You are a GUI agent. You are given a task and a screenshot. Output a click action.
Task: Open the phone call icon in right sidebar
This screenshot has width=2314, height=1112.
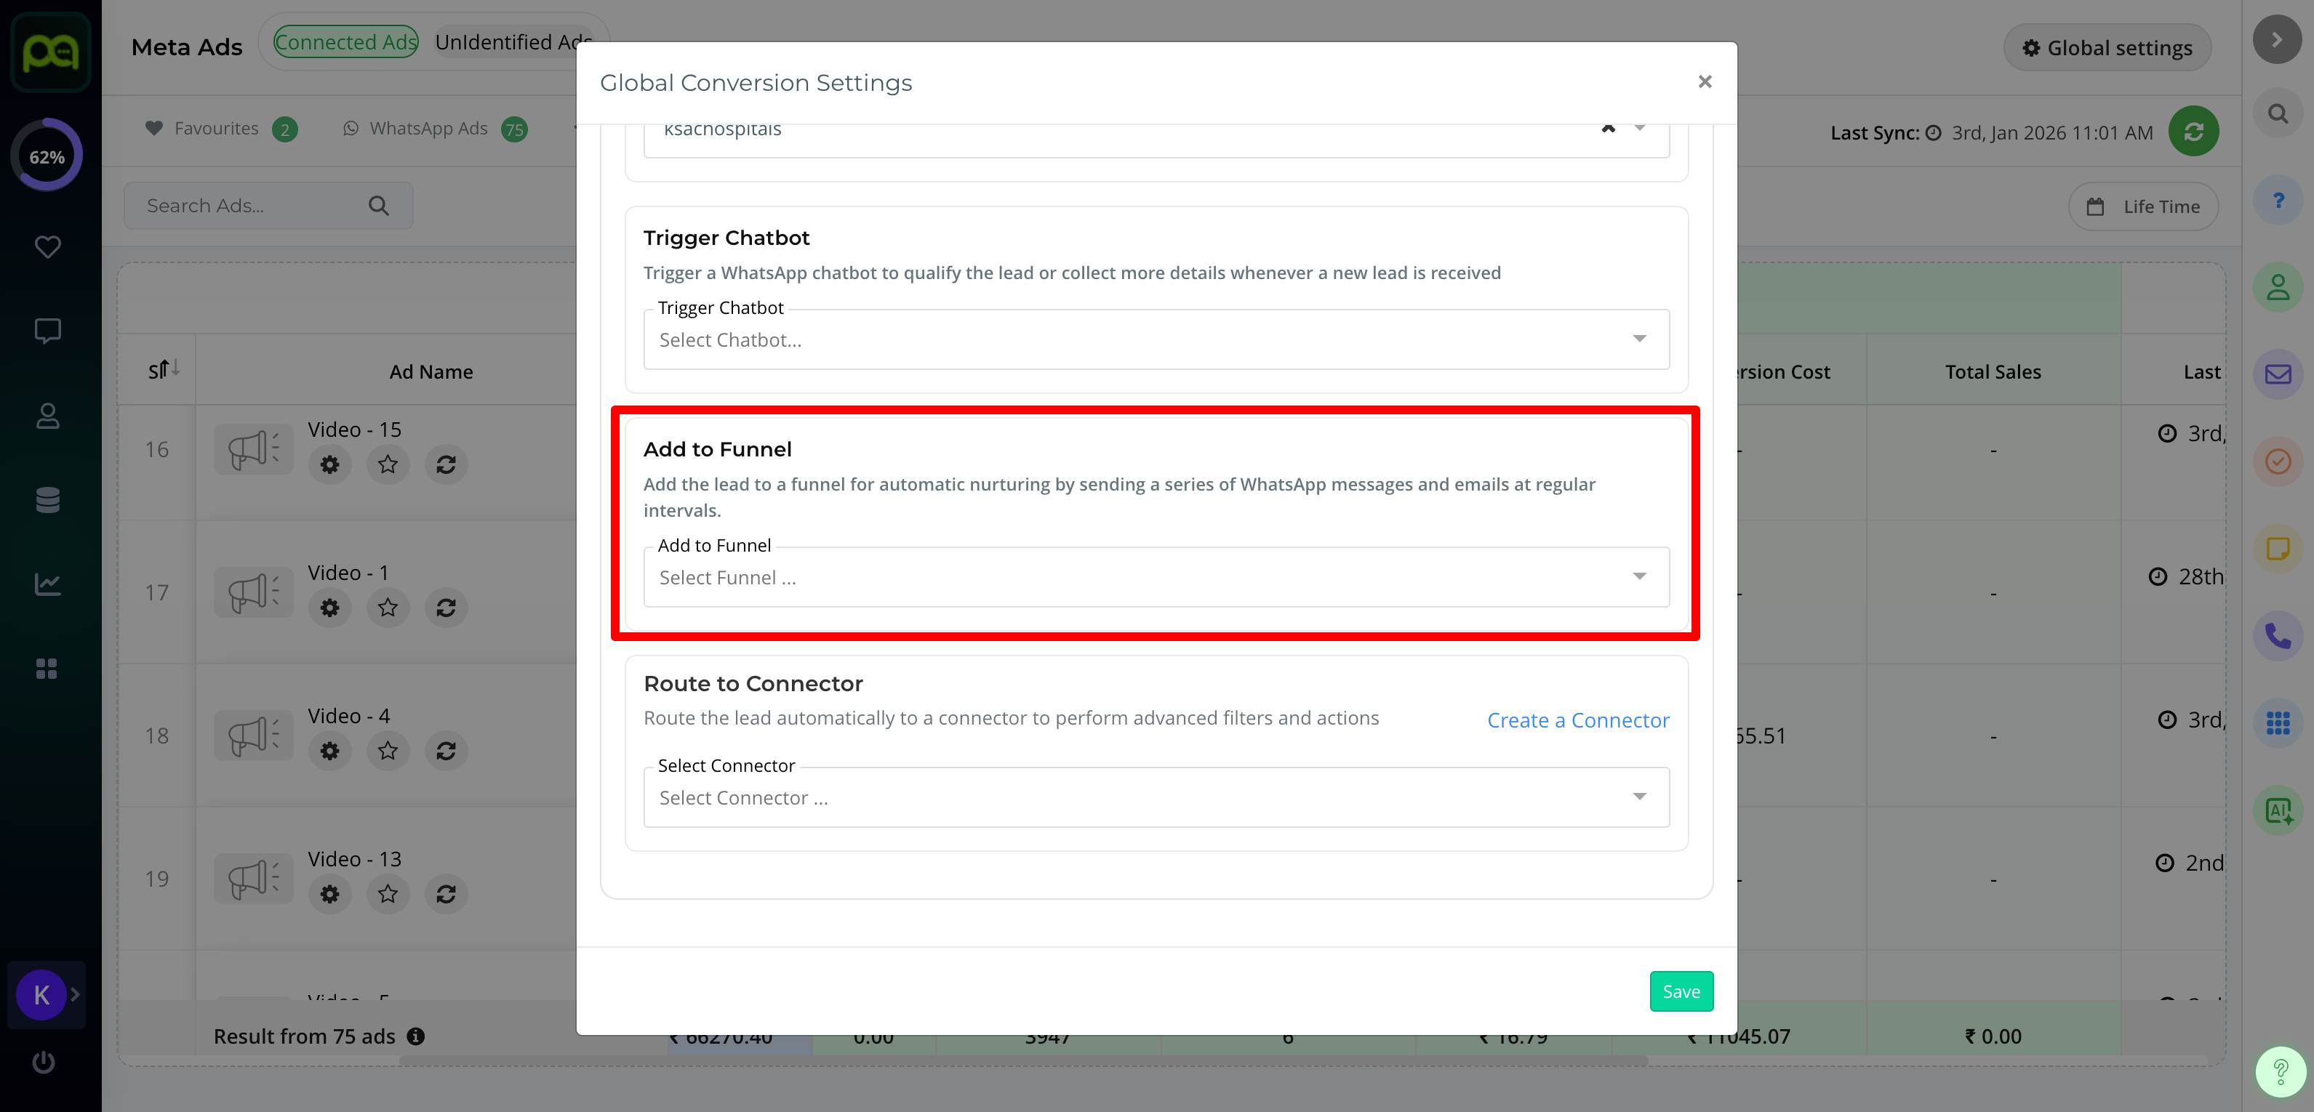pyautogui.click(x=2277, y=637)
